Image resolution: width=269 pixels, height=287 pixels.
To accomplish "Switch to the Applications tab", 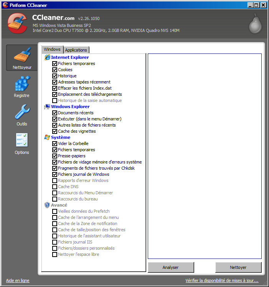I will [76, 50].
